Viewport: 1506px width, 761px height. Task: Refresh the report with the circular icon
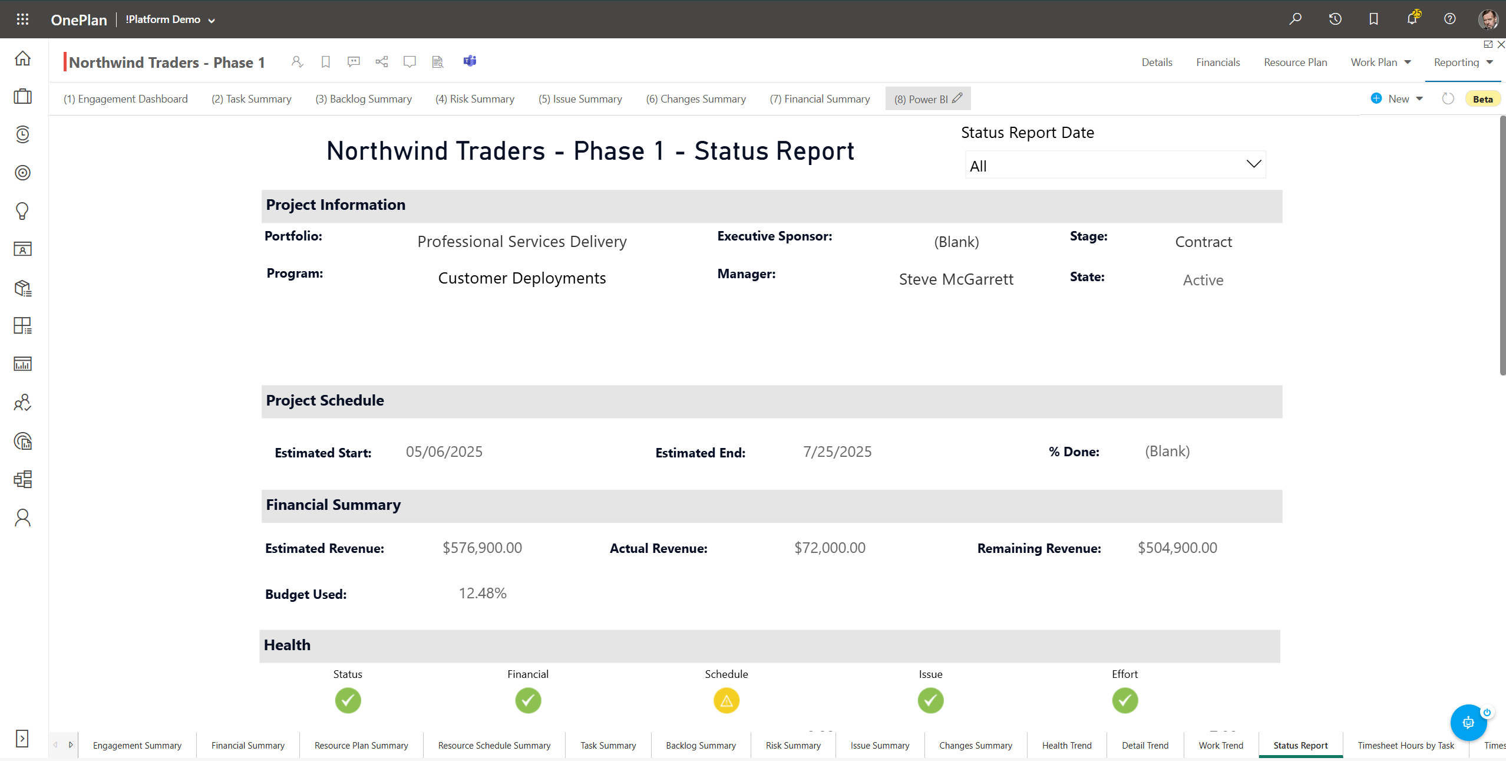click(x=1448, y=98)
